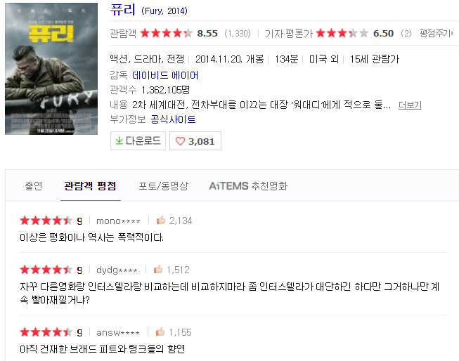Switch to the 출연 tab
The image size is (459, 361).
[x=34, y=185]
